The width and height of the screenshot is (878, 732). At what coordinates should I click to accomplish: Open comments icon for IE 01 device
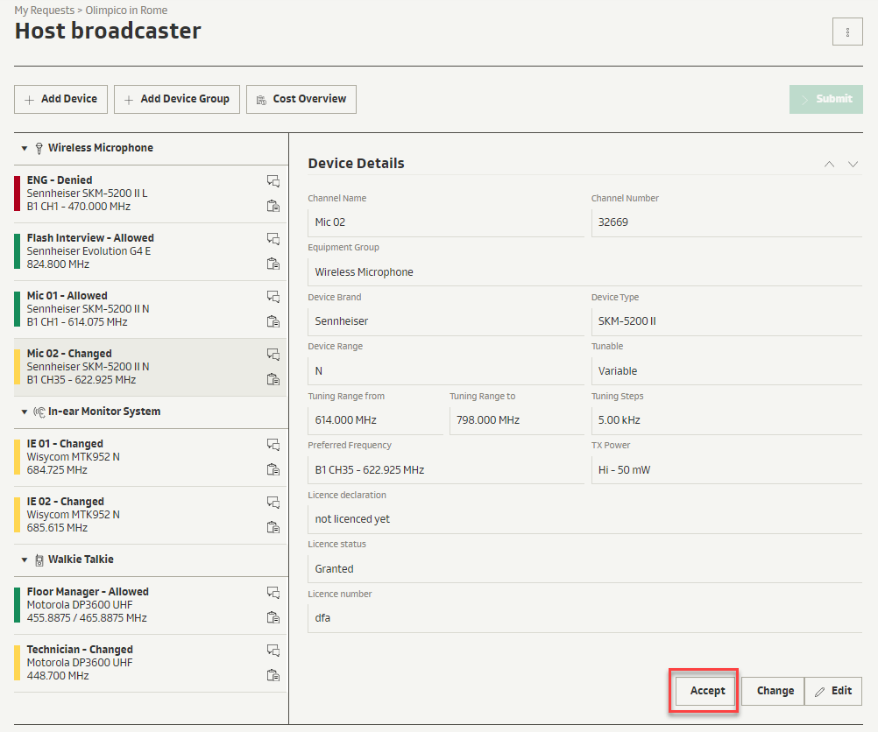273,445
